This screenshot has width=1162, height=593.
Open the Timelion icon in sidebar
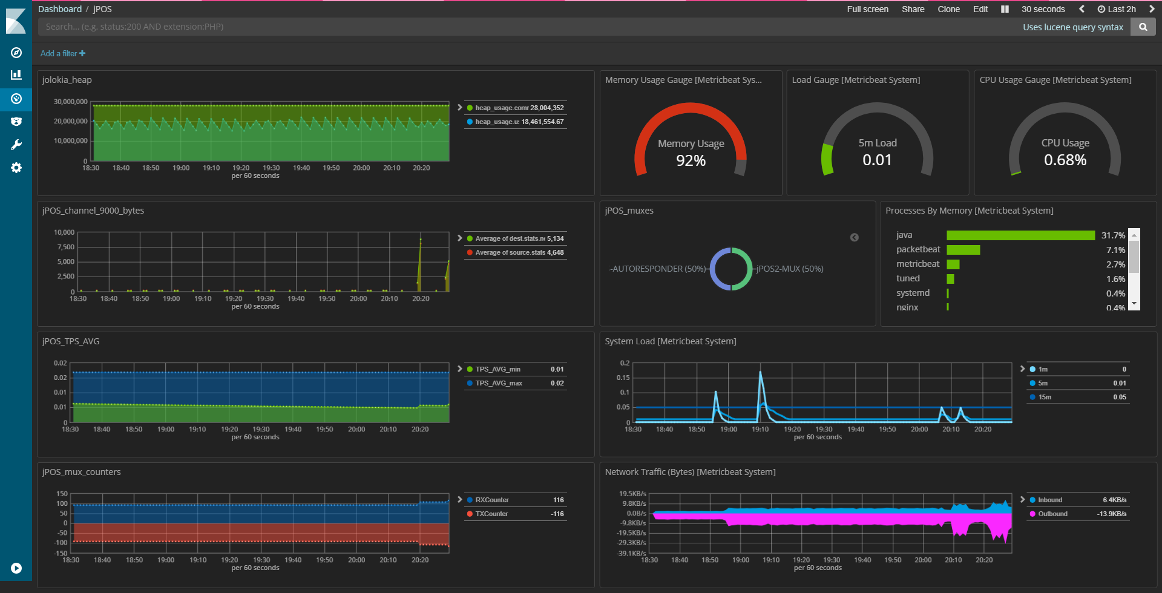point(16,122)
